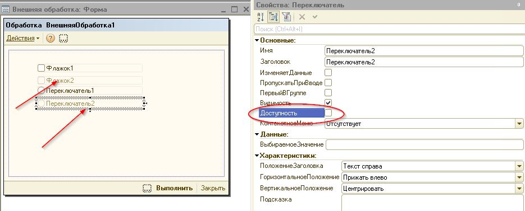The width and height of the screenshot is (525, 211).
Task: Maximize the Внешняя обработка: Форма window
Action: tap(234, 10)
